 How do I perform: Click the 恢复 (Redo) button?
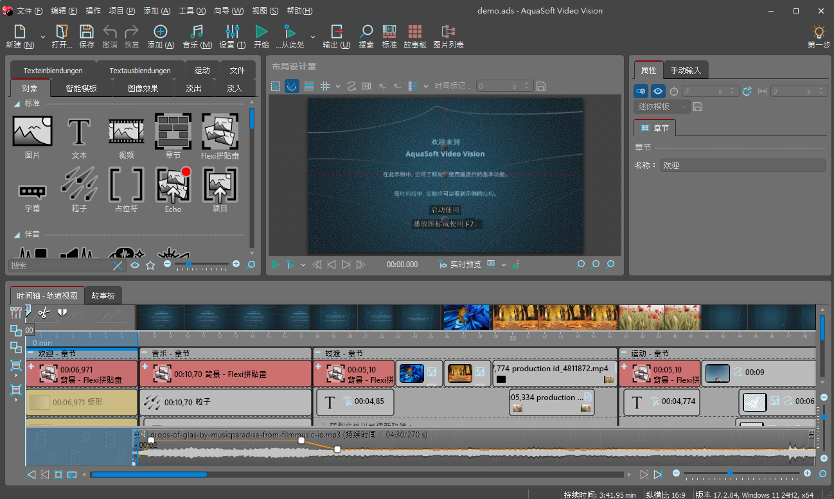132,37
